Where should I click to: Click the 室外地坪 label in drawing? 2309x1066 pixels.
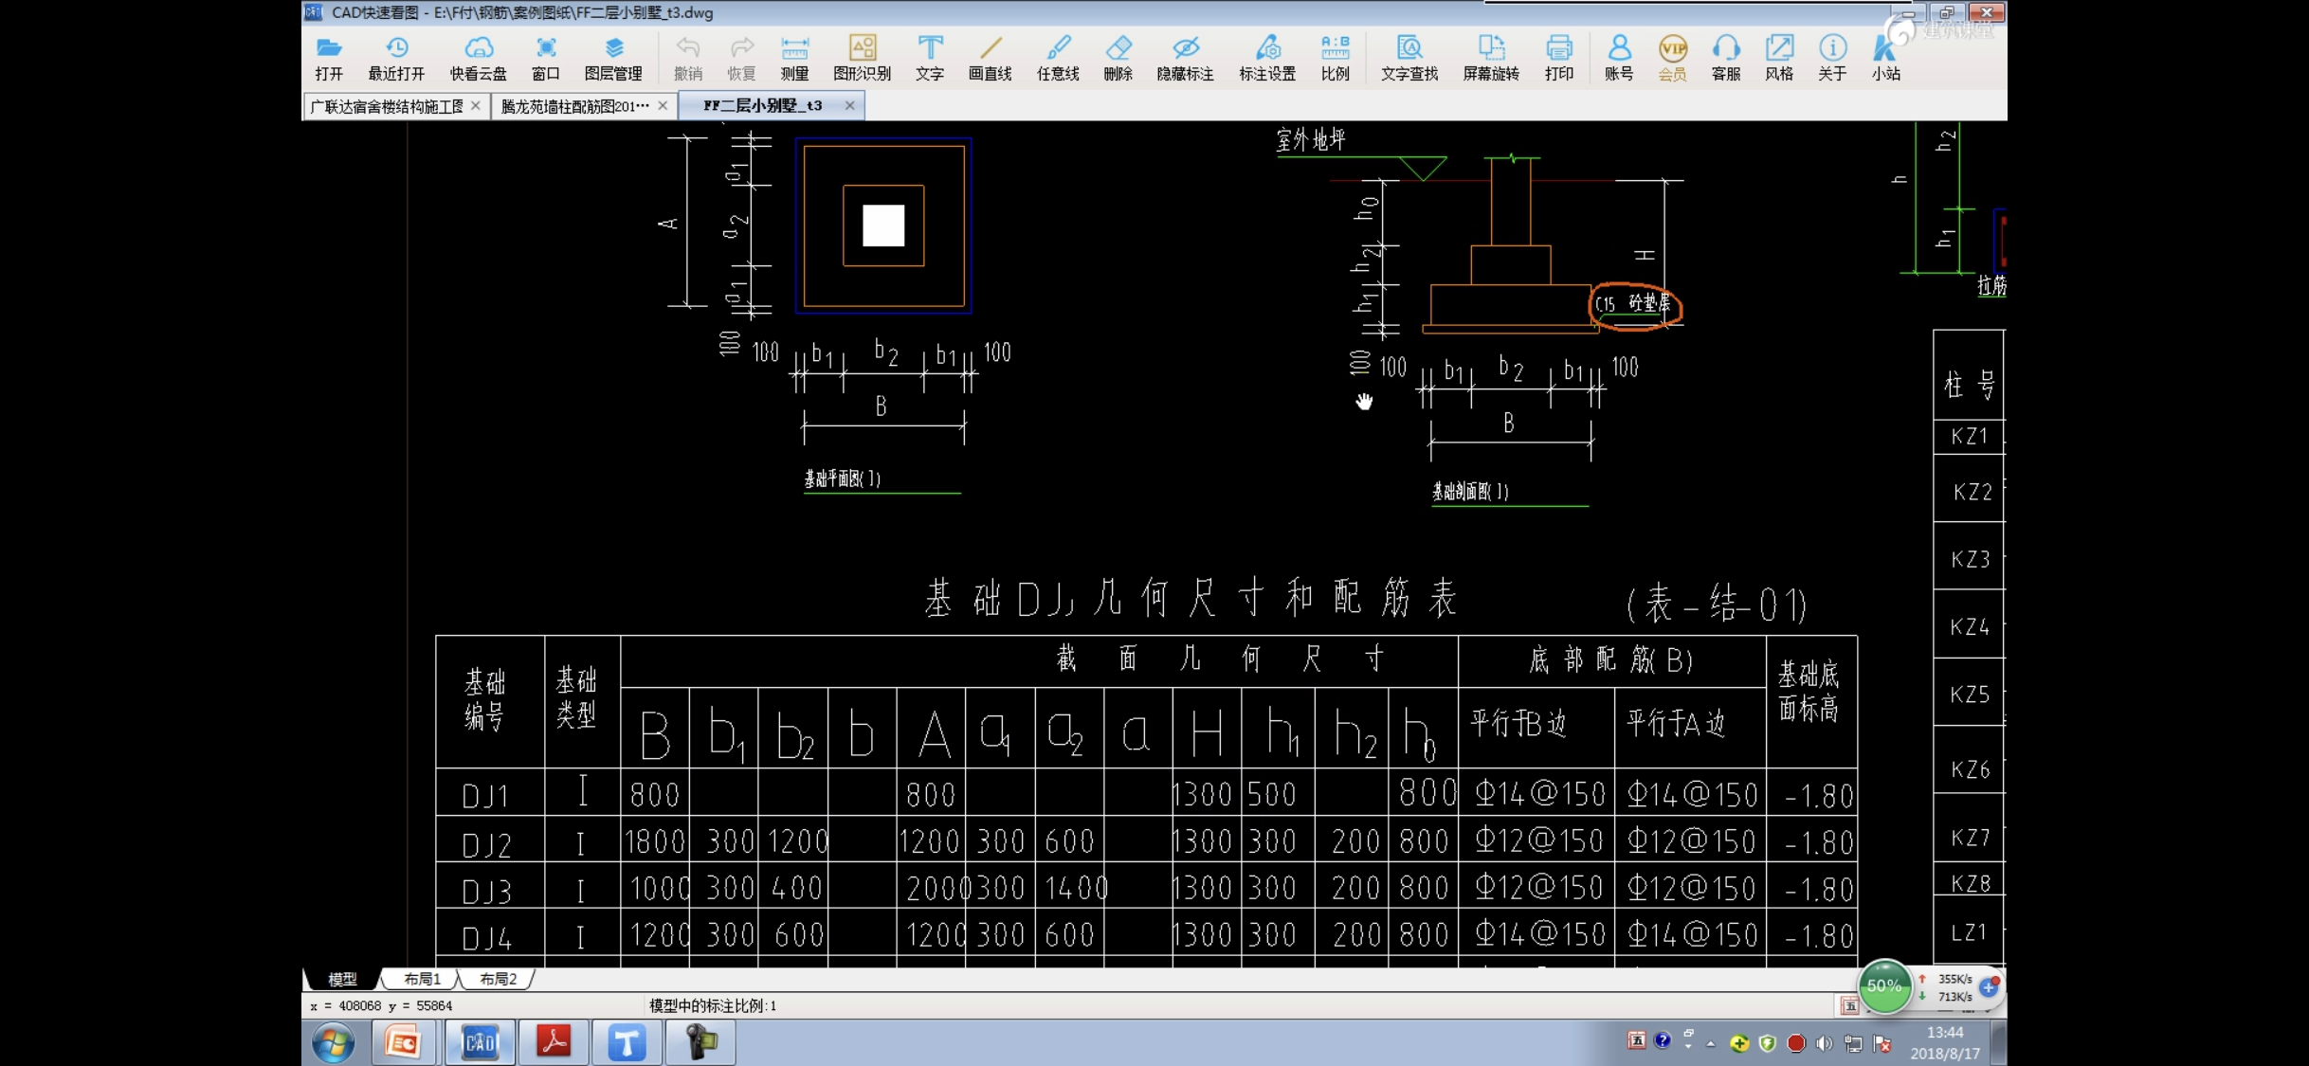tap(1311, 140)
